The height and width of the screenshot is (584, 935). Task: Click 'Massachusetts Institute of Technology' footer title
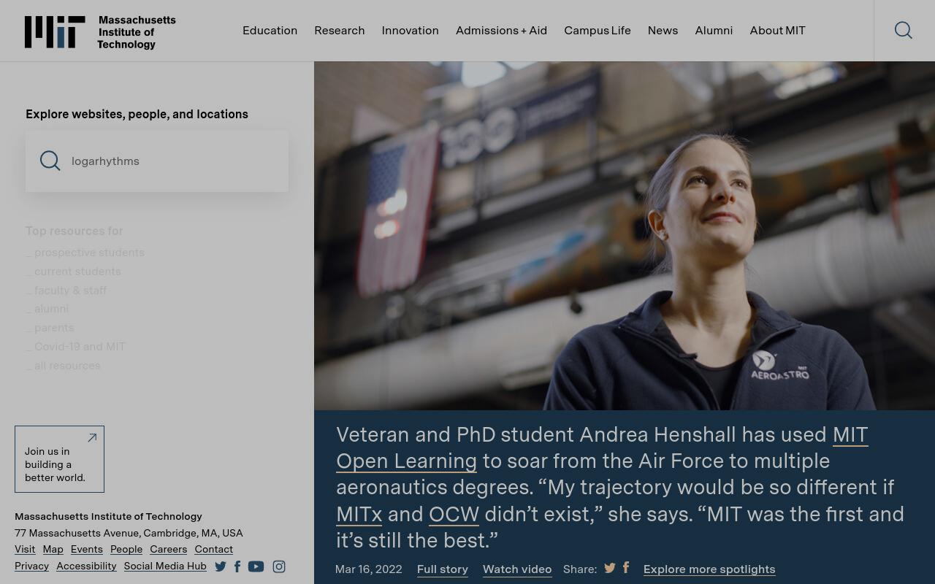point(108,516)
